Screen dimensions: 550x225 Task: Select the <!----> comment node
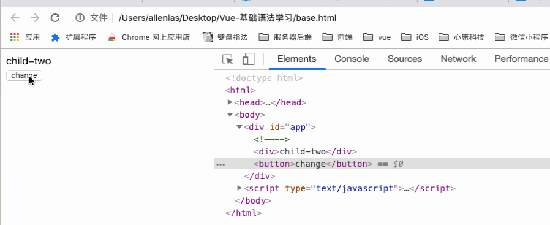271,139
